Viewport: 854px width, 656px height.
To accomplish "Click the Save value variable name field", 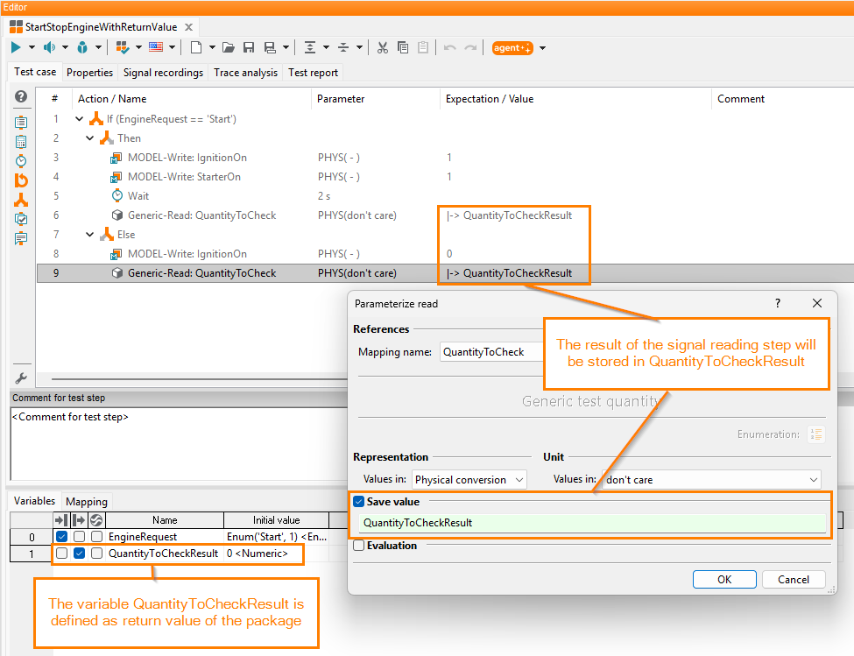I will click(x=592, y=523).
